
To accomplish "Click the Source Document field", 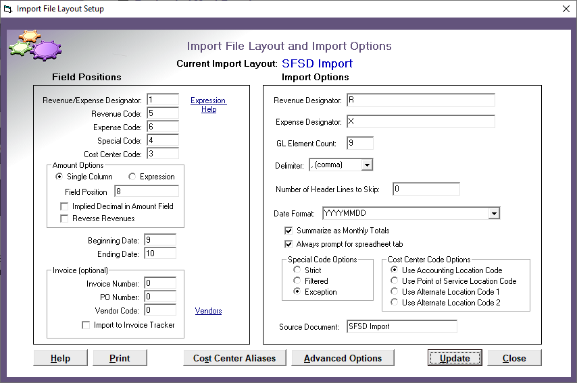I will 402,326.
